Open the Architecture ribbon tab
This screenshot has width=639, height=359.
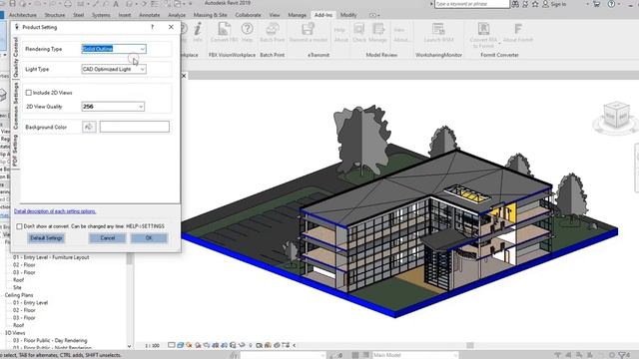click(22, 15)
